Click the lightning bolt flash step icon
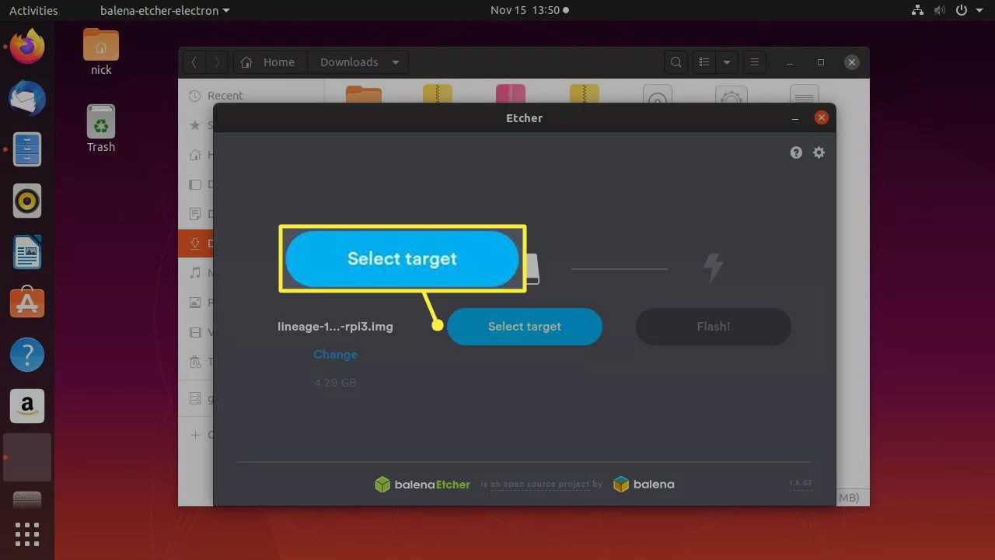The width and height of the screenshot is (995, 560). (x=713, y=268)
